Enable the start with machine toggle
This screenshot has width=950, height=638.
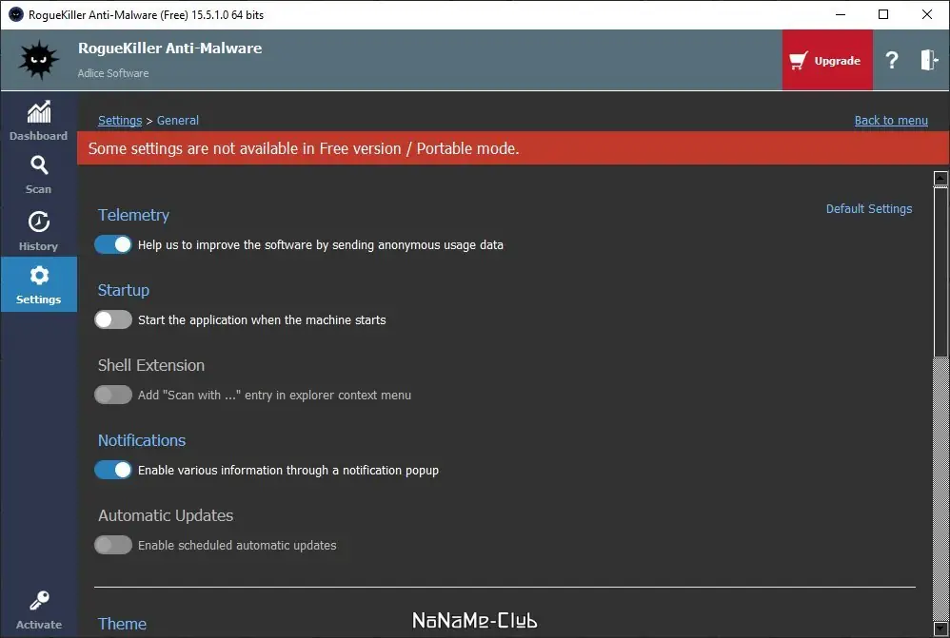coord(113,319)
